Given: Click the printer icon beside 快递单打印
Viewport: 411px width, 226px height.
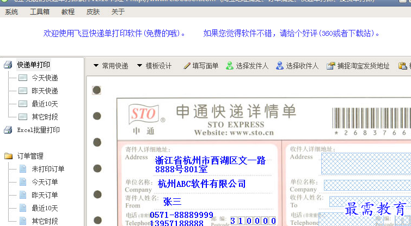Looking at the screenshot, I should click(x=8, y=65).
